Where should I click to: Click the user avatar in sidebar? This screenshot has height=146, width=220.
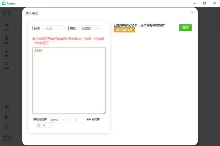point(7,13)
